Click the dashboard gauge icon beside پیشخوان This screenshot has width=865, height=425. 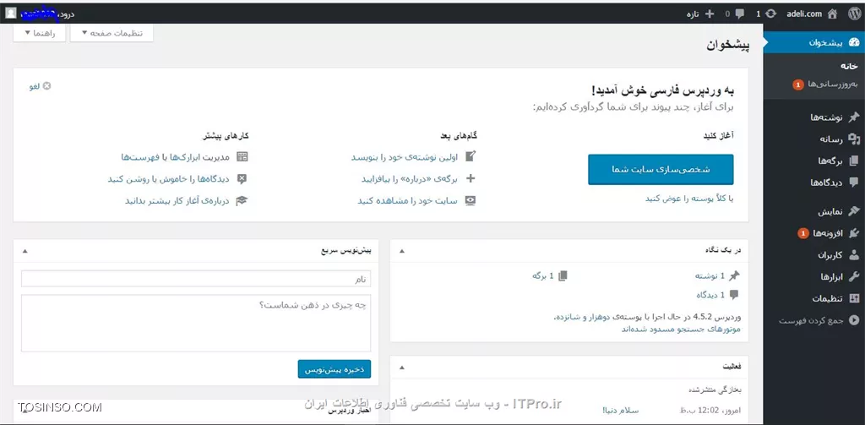(854, 42)
